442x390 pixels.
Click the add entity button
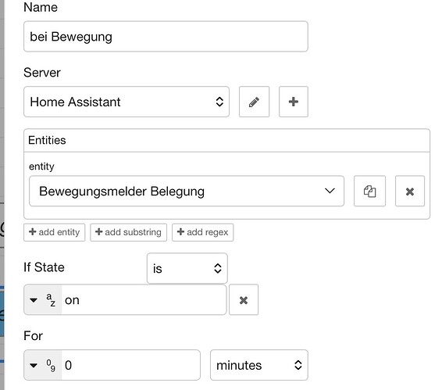click(x=55, y=232)
